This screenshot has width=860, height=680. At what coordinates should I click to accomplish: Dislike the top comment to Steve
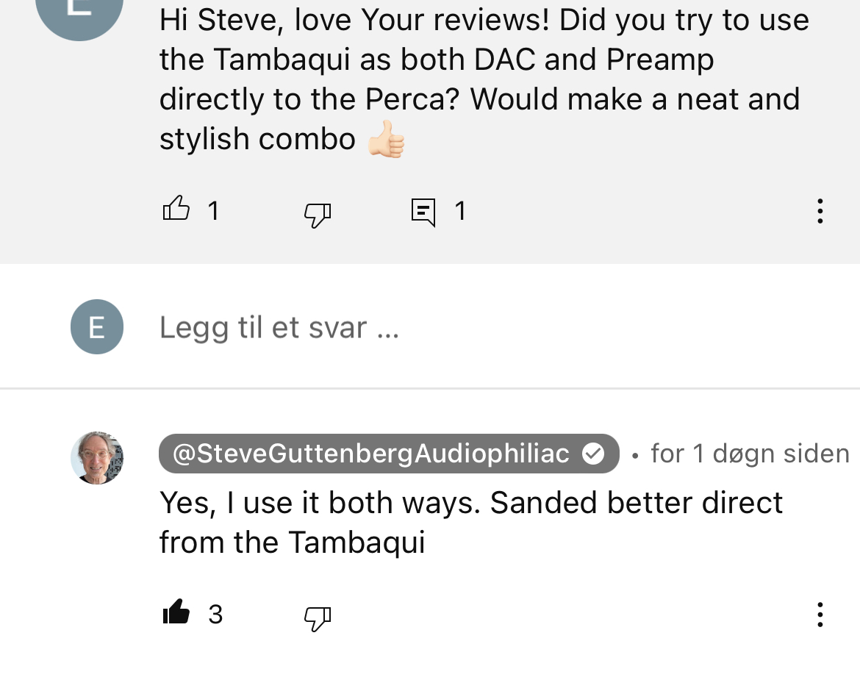tap(318, 214)
